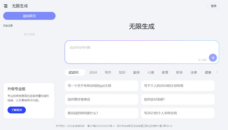
Task: Switch to the 写作 category tab
Action: pos(108,73)
